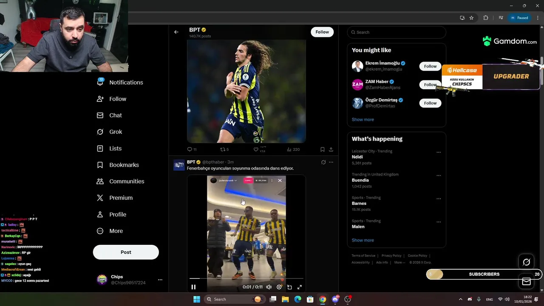Open Chat in the X sidebar
Image resolution: width=544 pixels, height=306 pixels.
109,115
